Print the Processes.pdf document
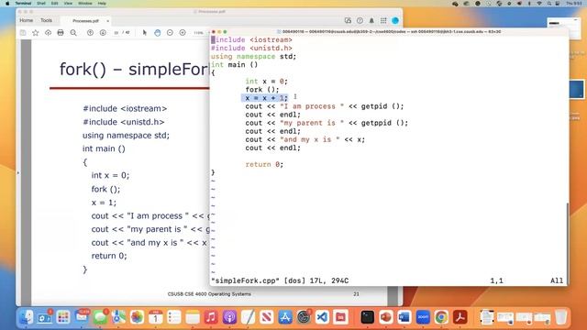The image size is (587, 330). [x=61, y=33]
